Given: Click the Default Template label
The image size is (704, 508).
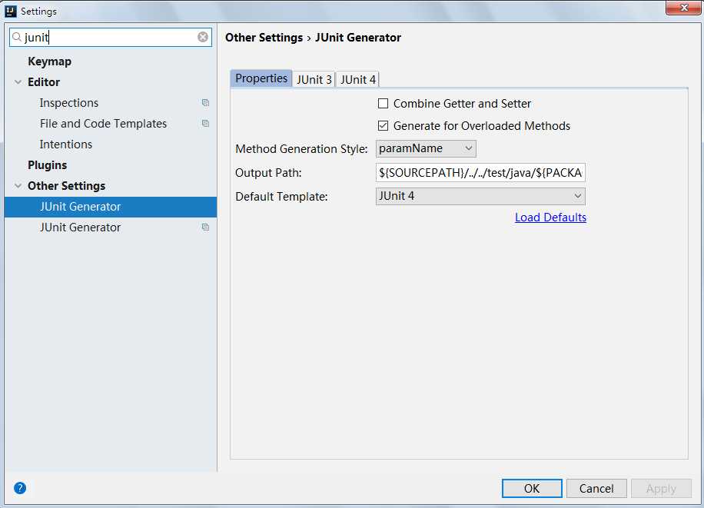Looking at the screenshot, I should [x=281, y=197].
